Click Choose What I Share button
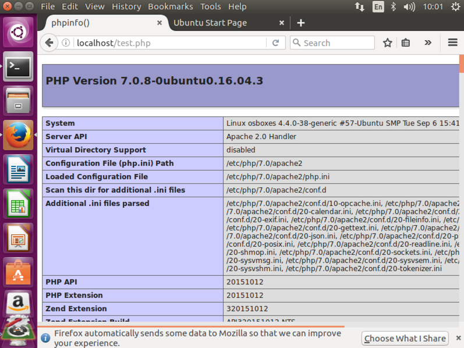This screenshot has width=464, height=348. coord(405,338)
